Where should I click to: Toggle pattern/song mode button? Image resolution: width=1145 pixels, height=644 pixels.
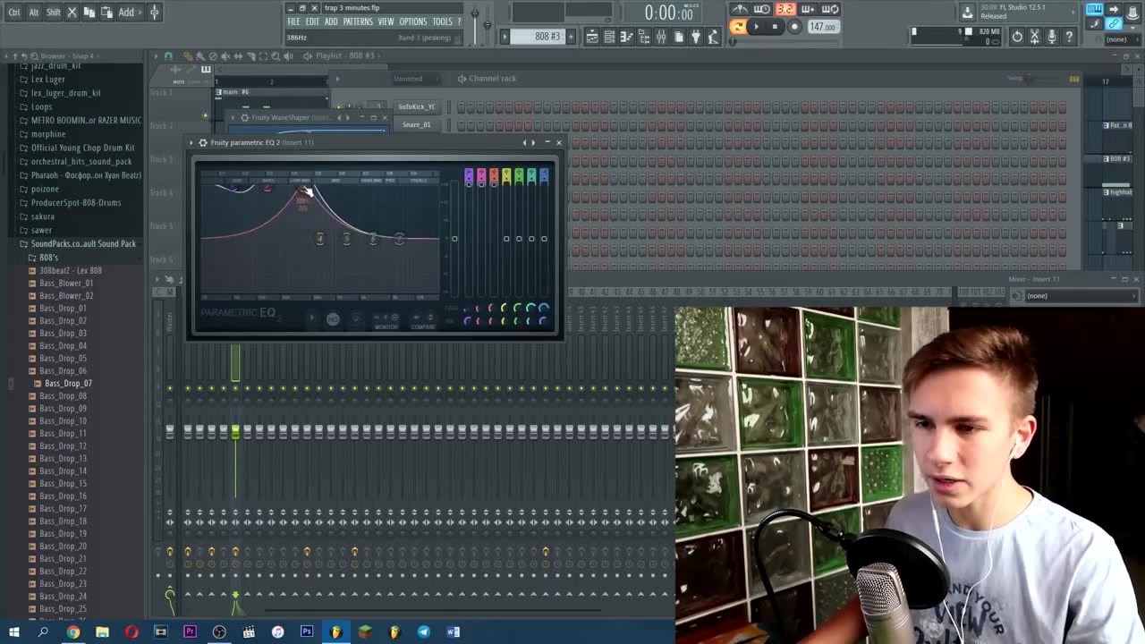point(738,27)
